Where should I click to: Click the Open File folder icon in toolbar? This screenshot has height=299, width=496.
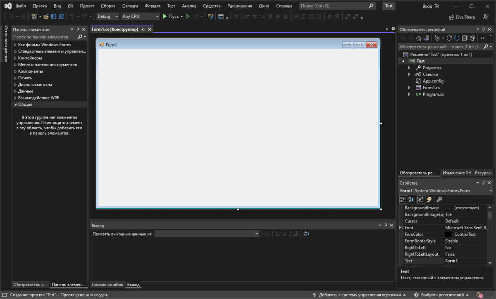[46, 17]
